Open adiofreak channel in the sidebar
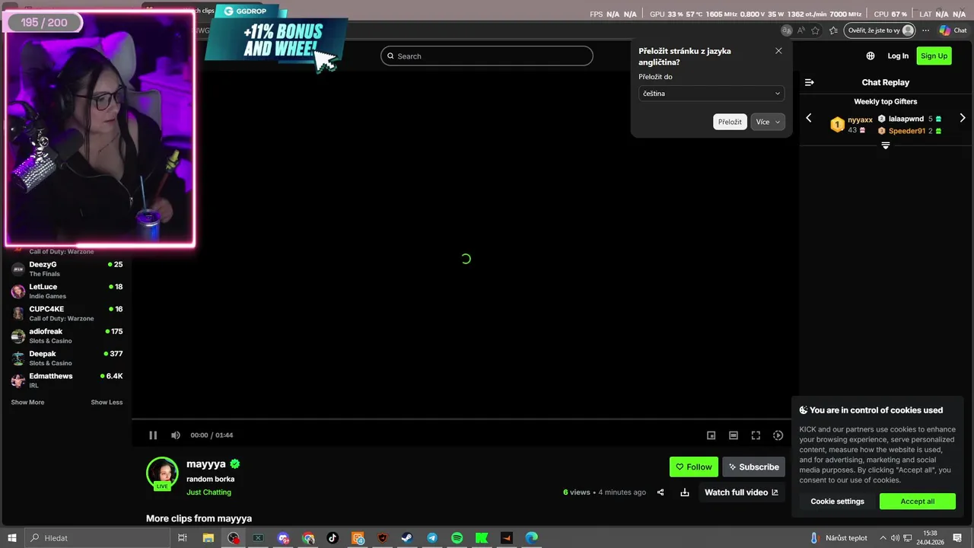 tap(67, 336)
